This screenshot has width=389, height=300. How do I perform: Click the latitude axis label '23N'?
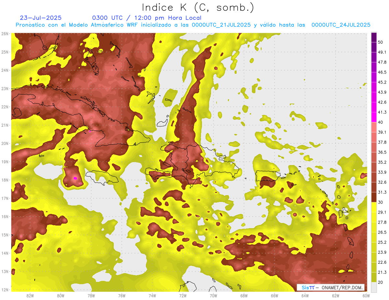(x=5, y=88)
